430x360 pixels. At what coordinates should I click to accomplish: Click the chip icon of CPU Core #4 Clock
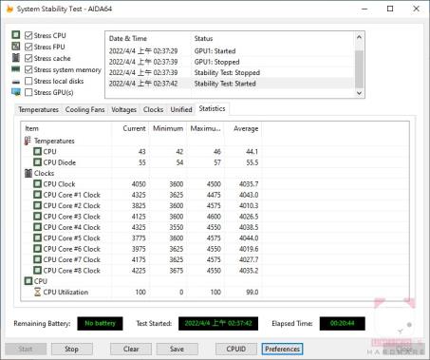pyautogui.click(x=37, y=227)
